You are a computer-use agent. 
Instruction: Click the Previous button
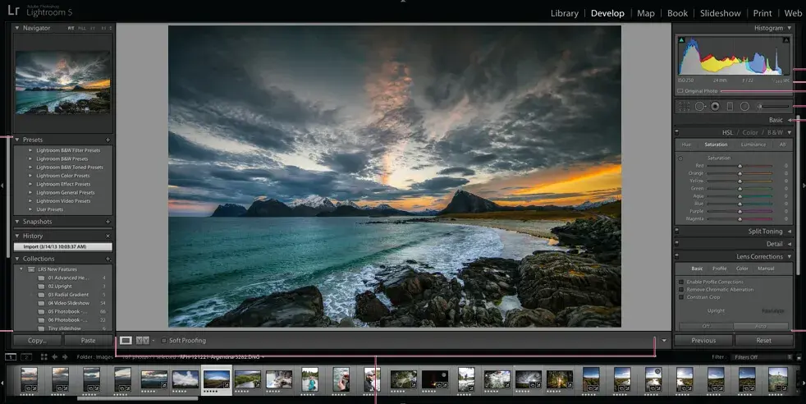(703, 340)
